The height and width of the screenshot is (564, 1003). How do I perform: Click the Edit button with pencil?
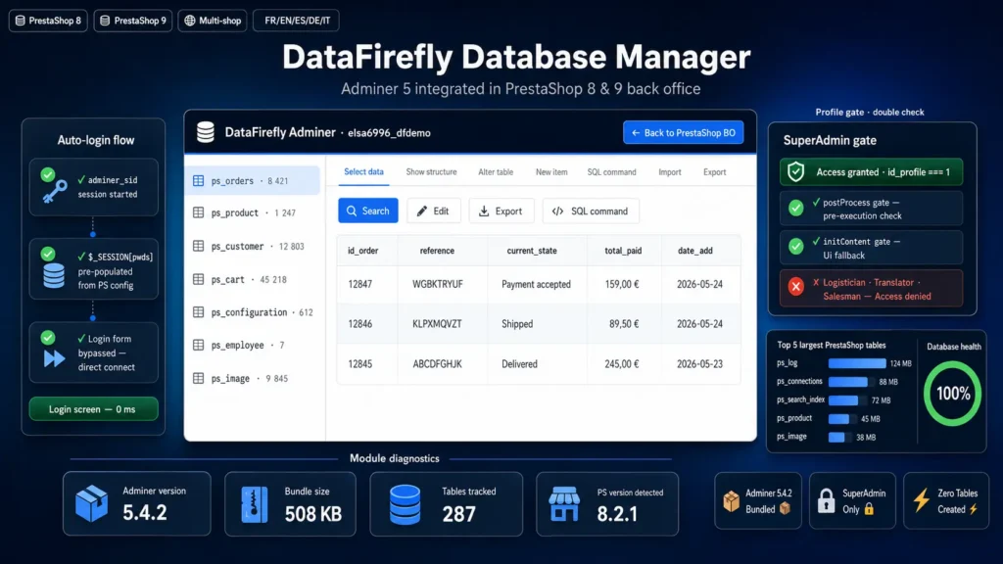point(434,211)
